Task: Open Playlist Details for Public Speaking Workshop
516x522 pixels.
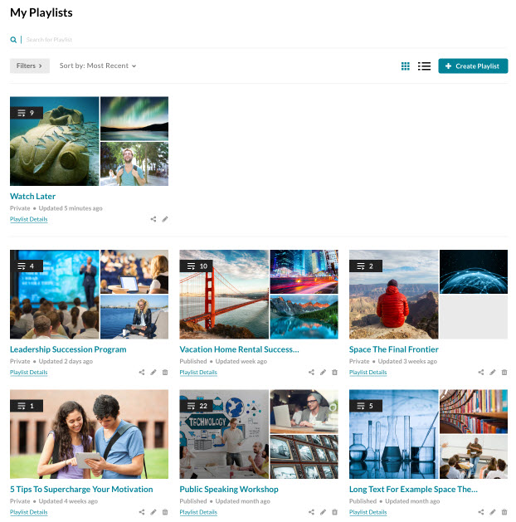Action: 198,512
